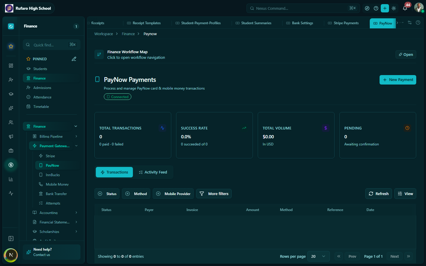
Task: Click the tab overflow chevron arrow
Action: (397, 23)
